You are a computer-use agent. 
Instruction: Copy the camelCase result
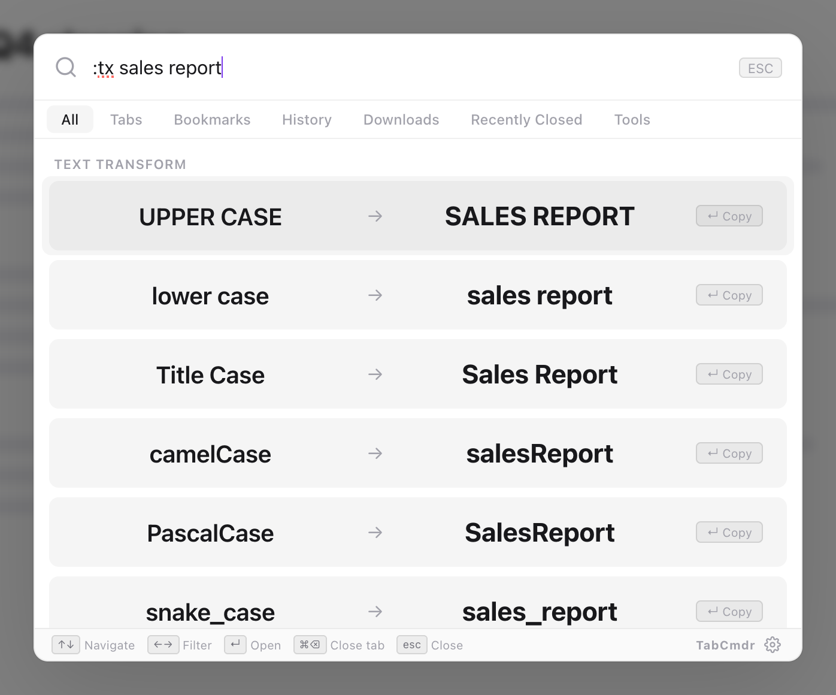coord(729,453)
